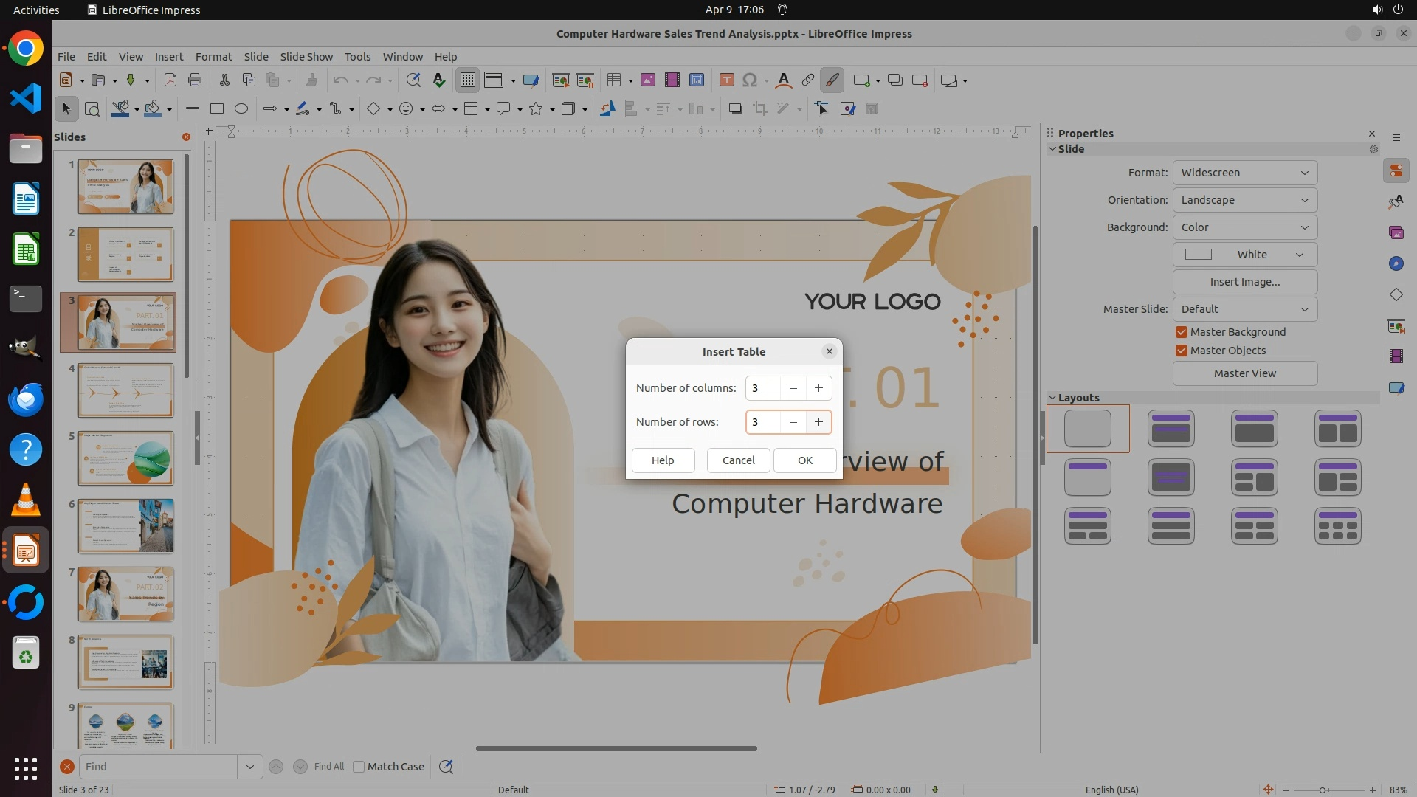Collapse the Layouts section
The width and height of the screenshot is (1417, 797).
[1052, 398]
